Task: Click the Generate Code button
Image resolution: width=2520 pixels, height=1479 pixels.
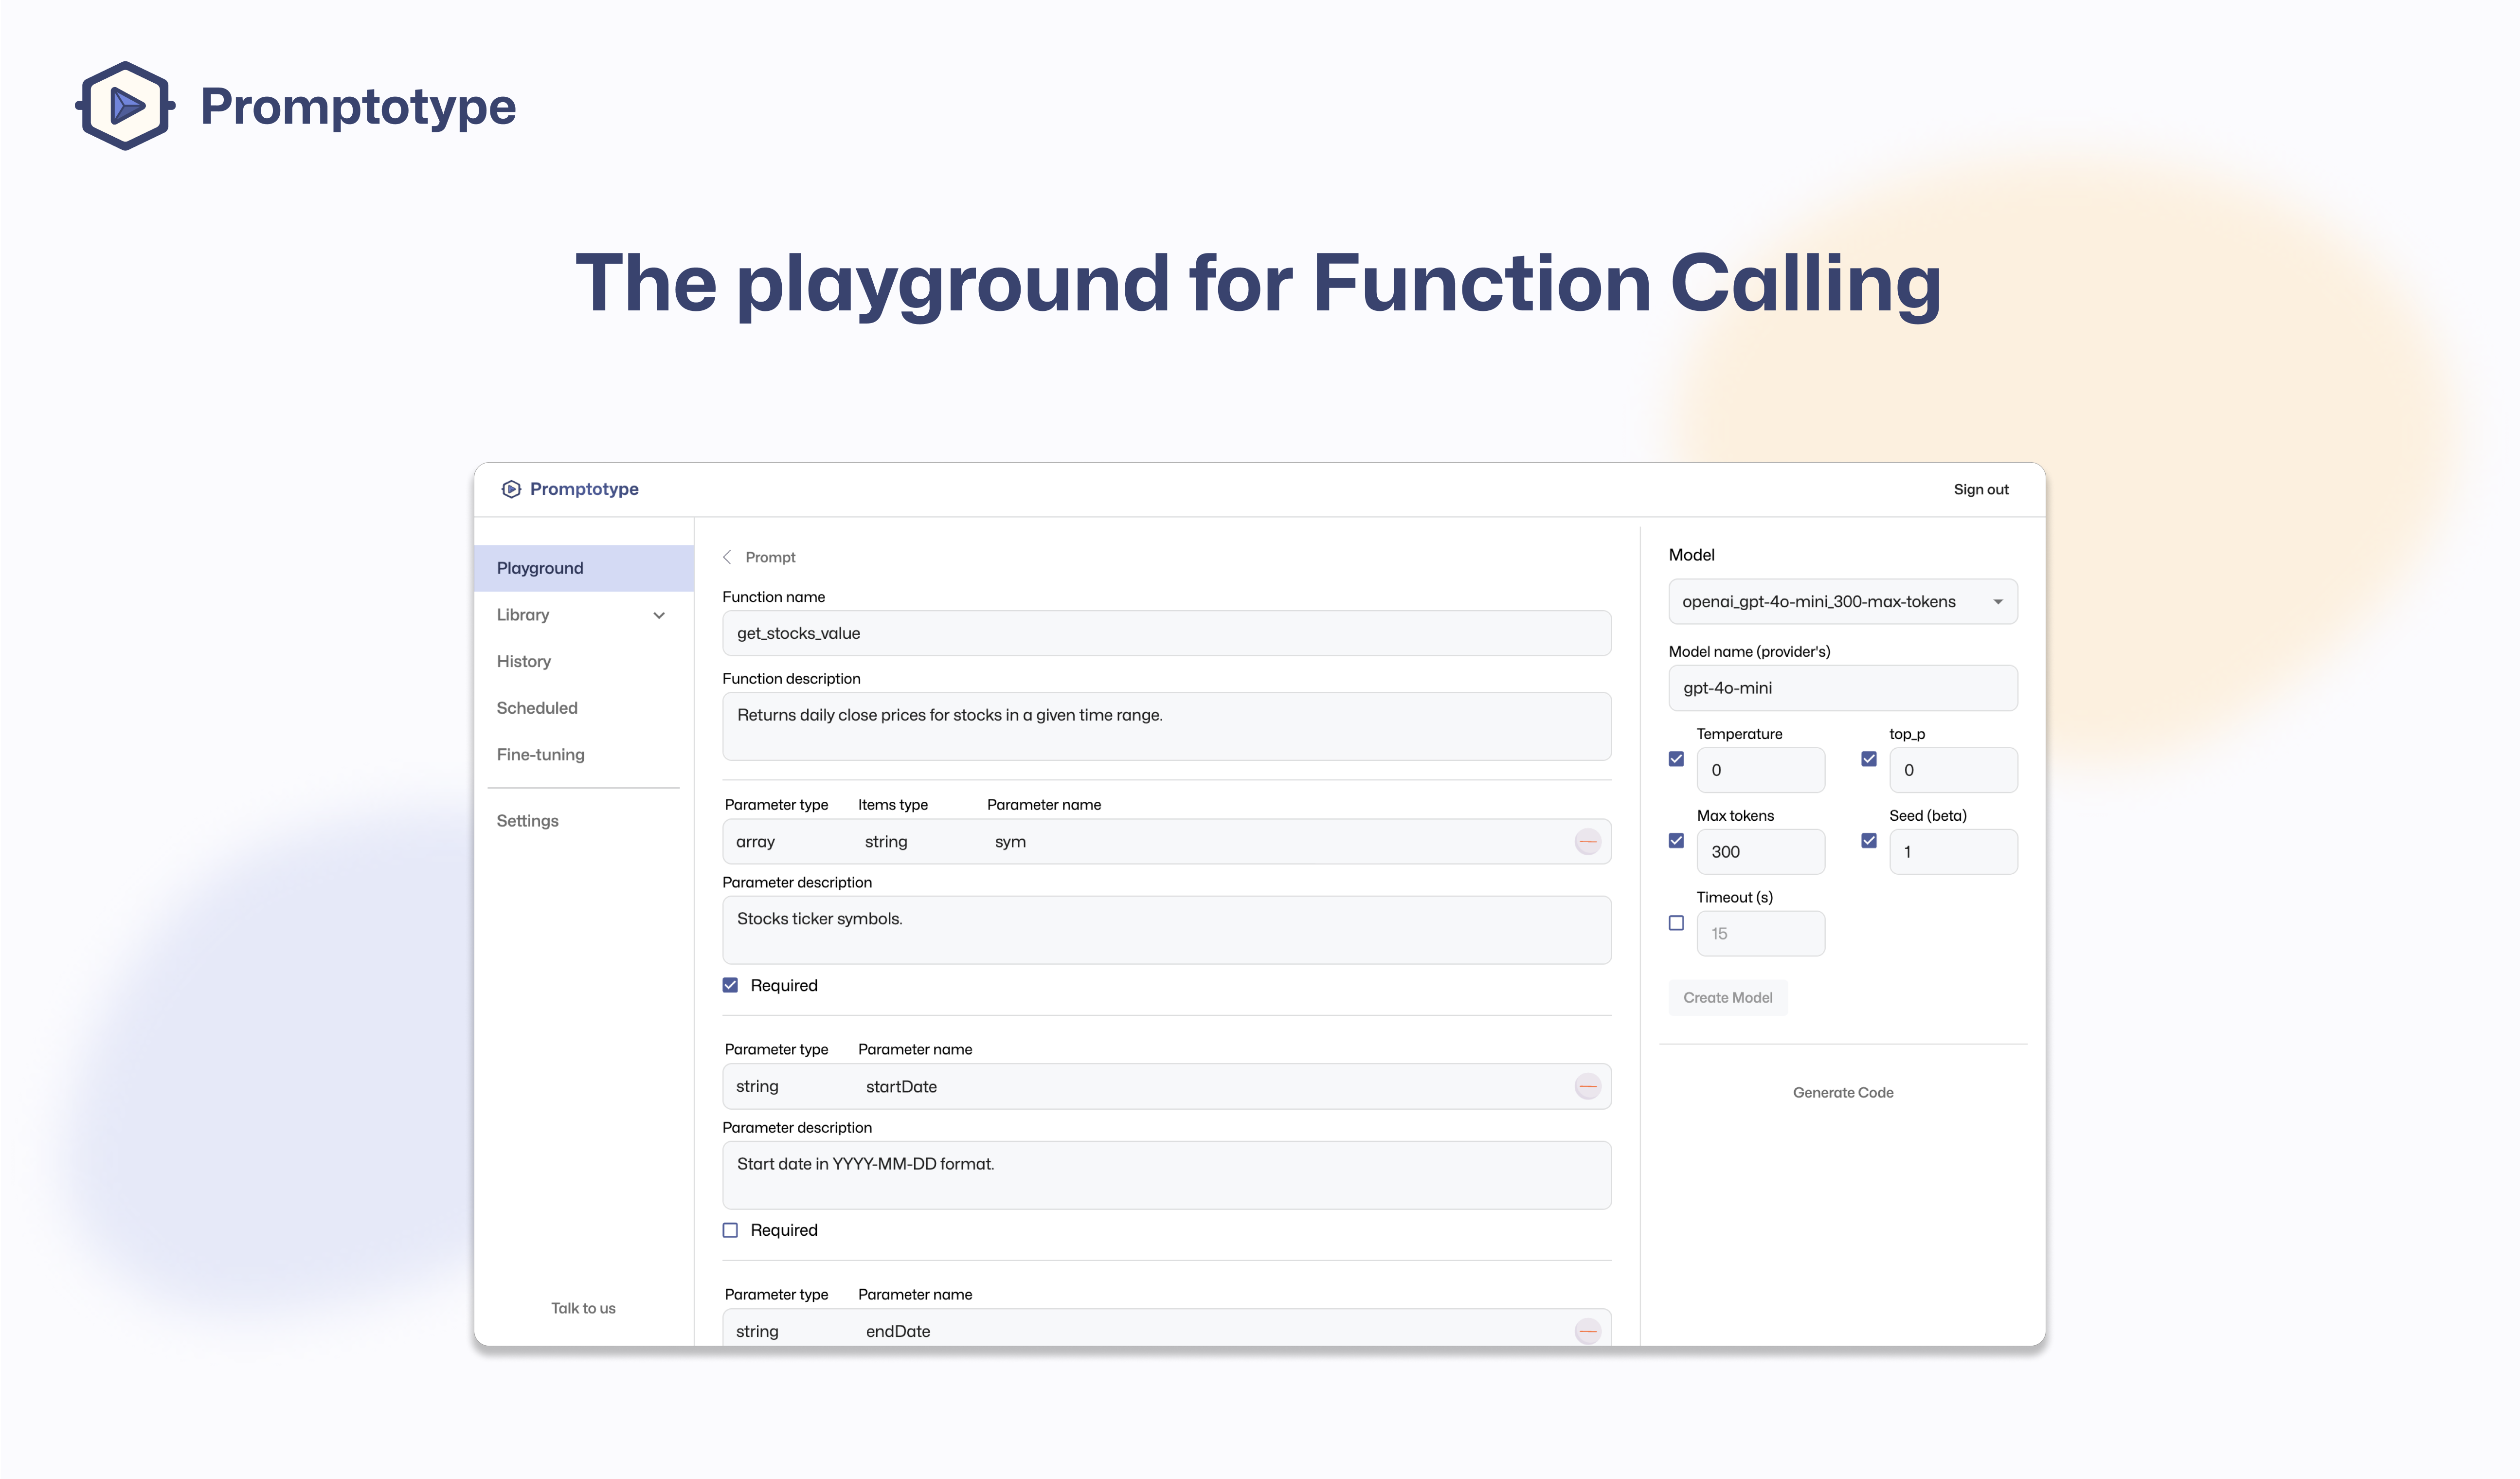Action: [1842, 1092]
